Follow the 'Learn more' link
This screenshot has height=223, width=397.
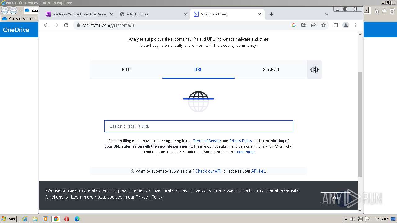pos(245,152)
